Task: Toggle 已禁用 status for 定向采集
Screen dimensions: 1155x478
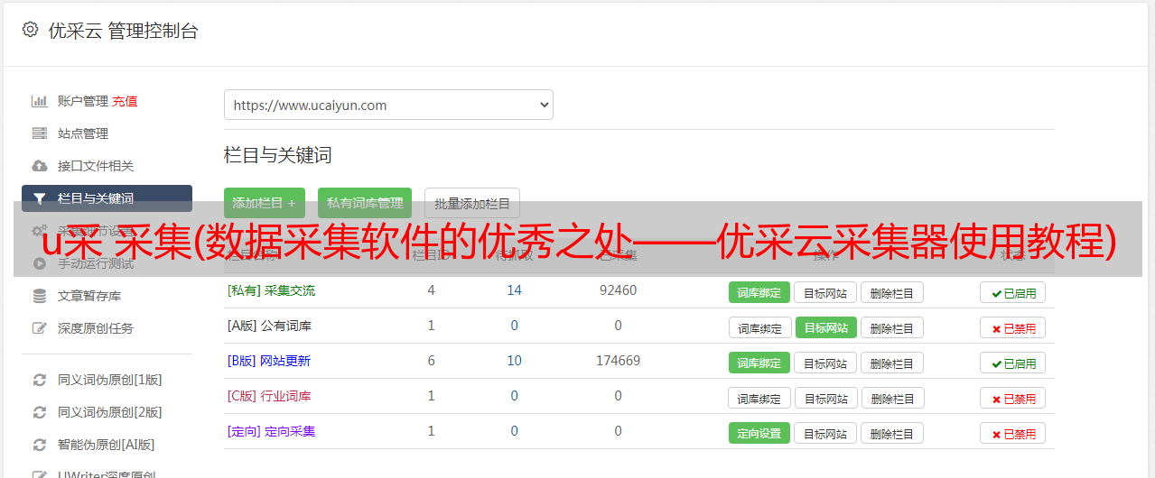Action: click(1013, 433)
